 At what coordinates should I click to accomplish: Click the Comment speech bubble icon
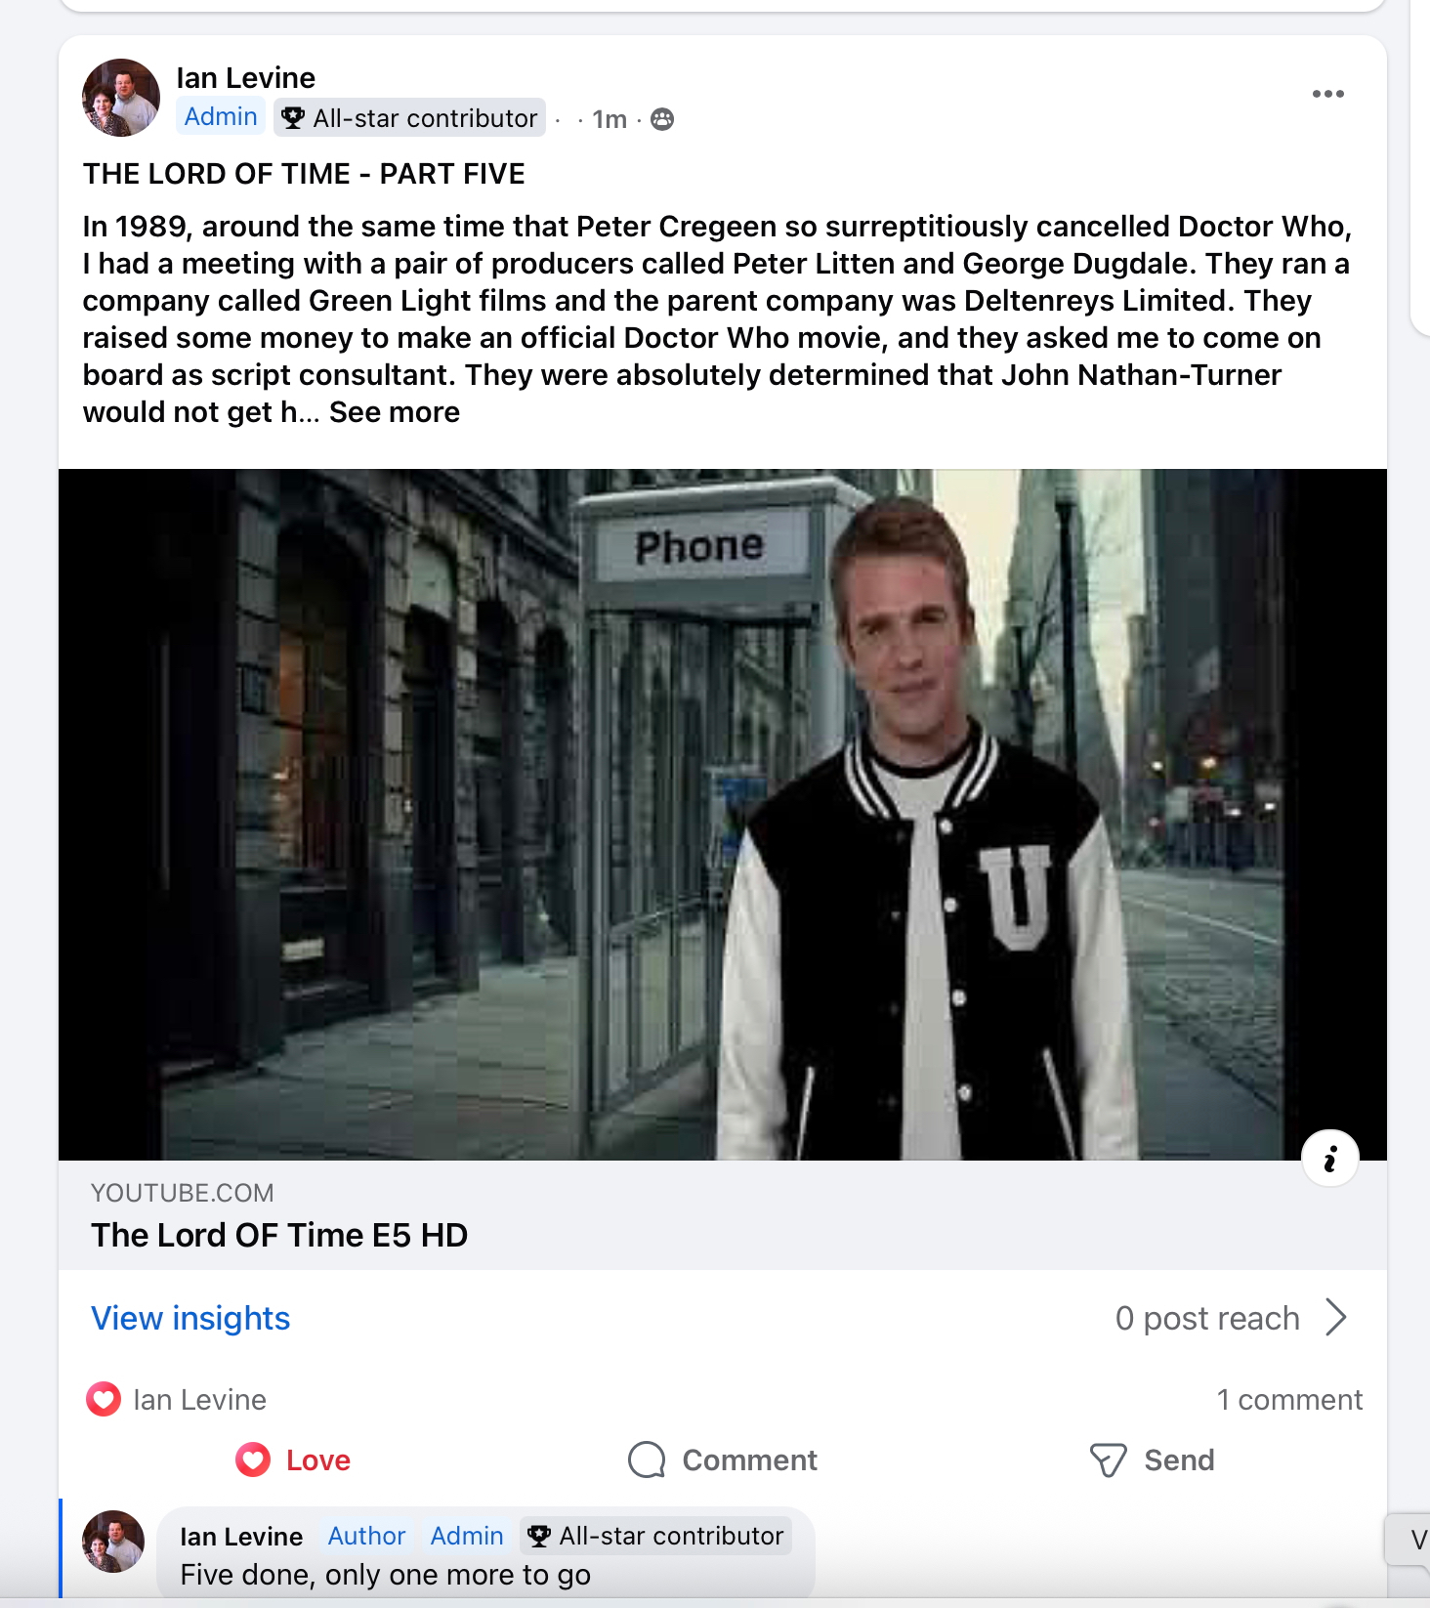pos(647,1460)
